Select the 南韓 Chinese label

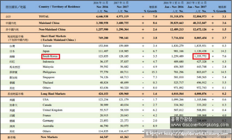(x=12, y=57)
